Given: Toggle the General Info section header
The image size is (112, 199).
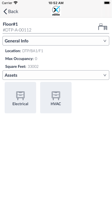Looking at the screenshot, I should pos(56,41).
